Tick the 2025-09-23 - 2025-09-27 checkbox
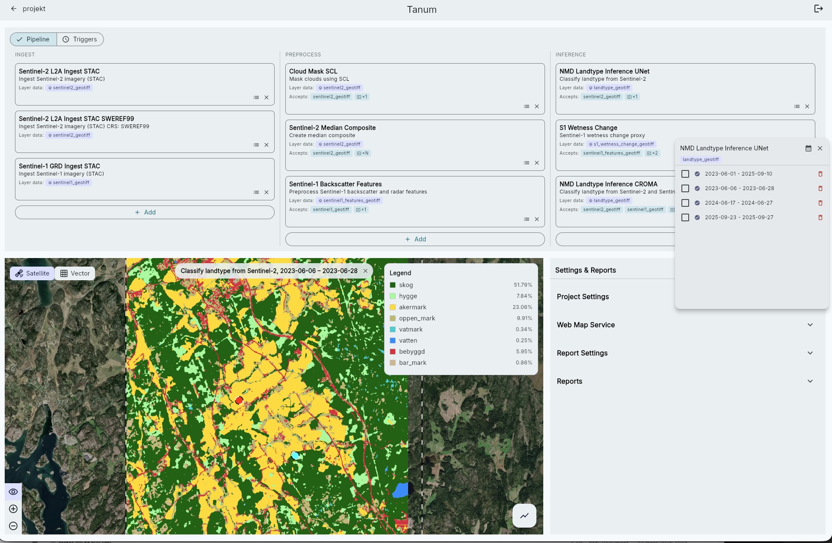 coord(685,217)
